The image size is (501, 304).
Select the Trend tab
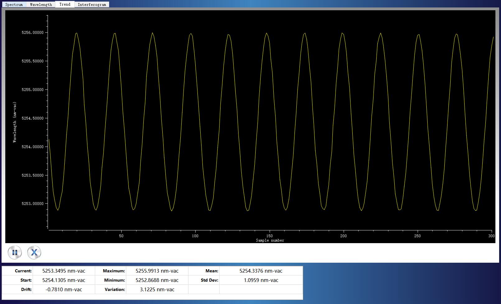(x=65, y=4)
